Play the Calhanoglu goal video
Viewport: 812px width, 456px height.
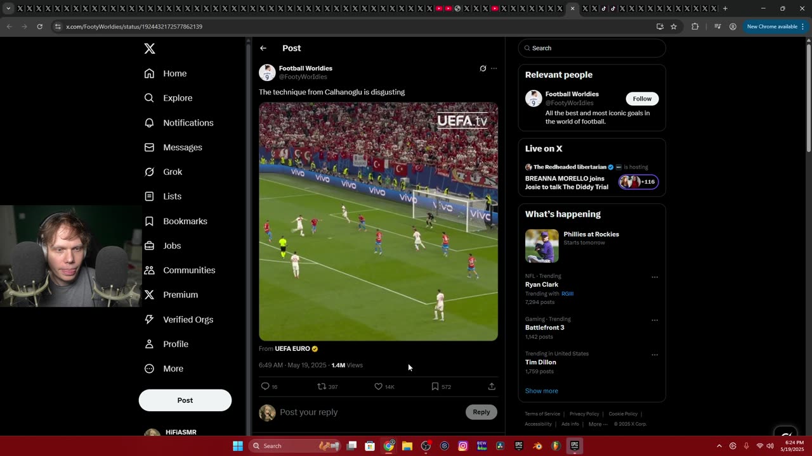tap(378, 222)
